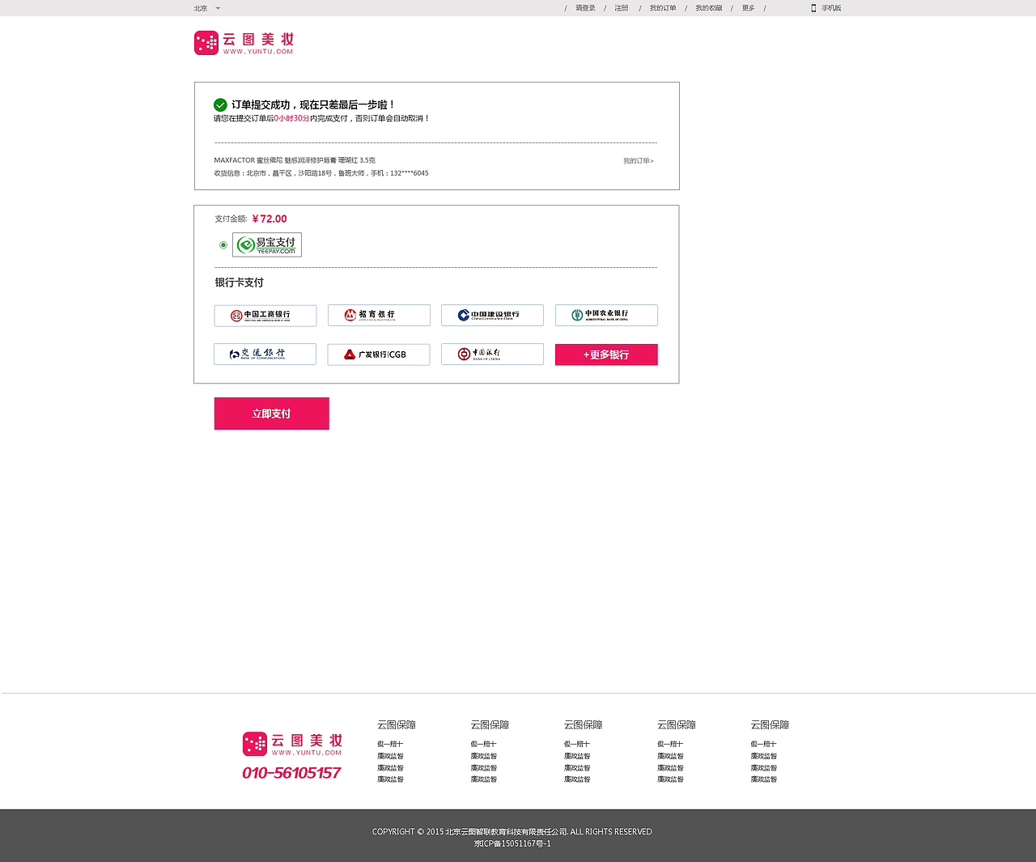Choose 中国银行 Bank of China option
Screen dimensions: 1036x862
[x=492, y=355]
